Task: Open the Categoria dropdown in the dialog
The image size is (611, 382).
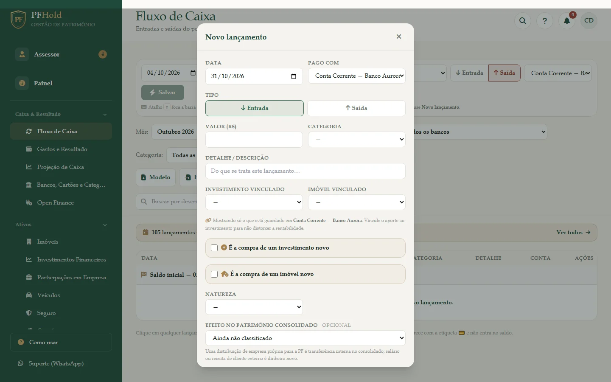Action: [357, 140]
